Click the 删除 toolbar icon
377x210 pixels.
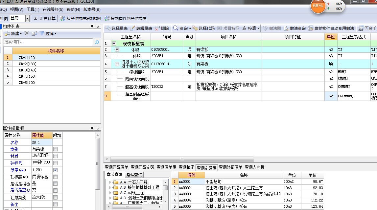(x=157, y=28)
